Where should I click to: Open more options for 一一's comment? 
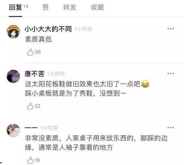[x=171, y=128]
